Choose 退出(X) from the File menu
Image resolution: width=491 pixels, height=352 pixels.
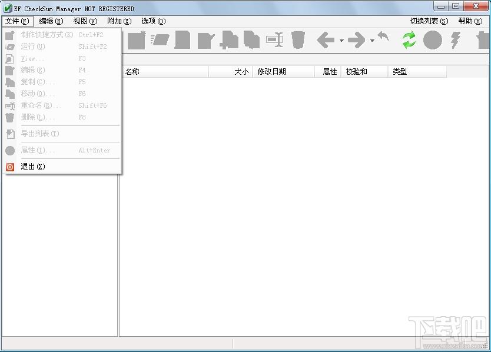pyautogui.click(x=62, y=167)
